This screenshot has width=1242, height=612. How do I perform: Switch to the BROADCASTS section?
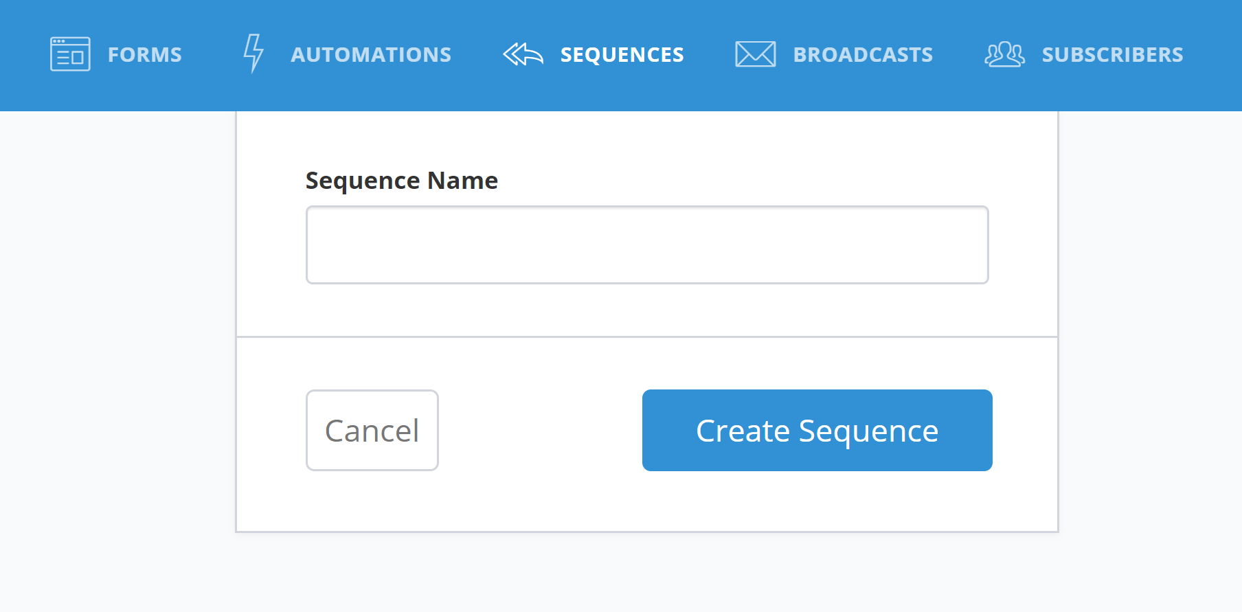(863, 55)
